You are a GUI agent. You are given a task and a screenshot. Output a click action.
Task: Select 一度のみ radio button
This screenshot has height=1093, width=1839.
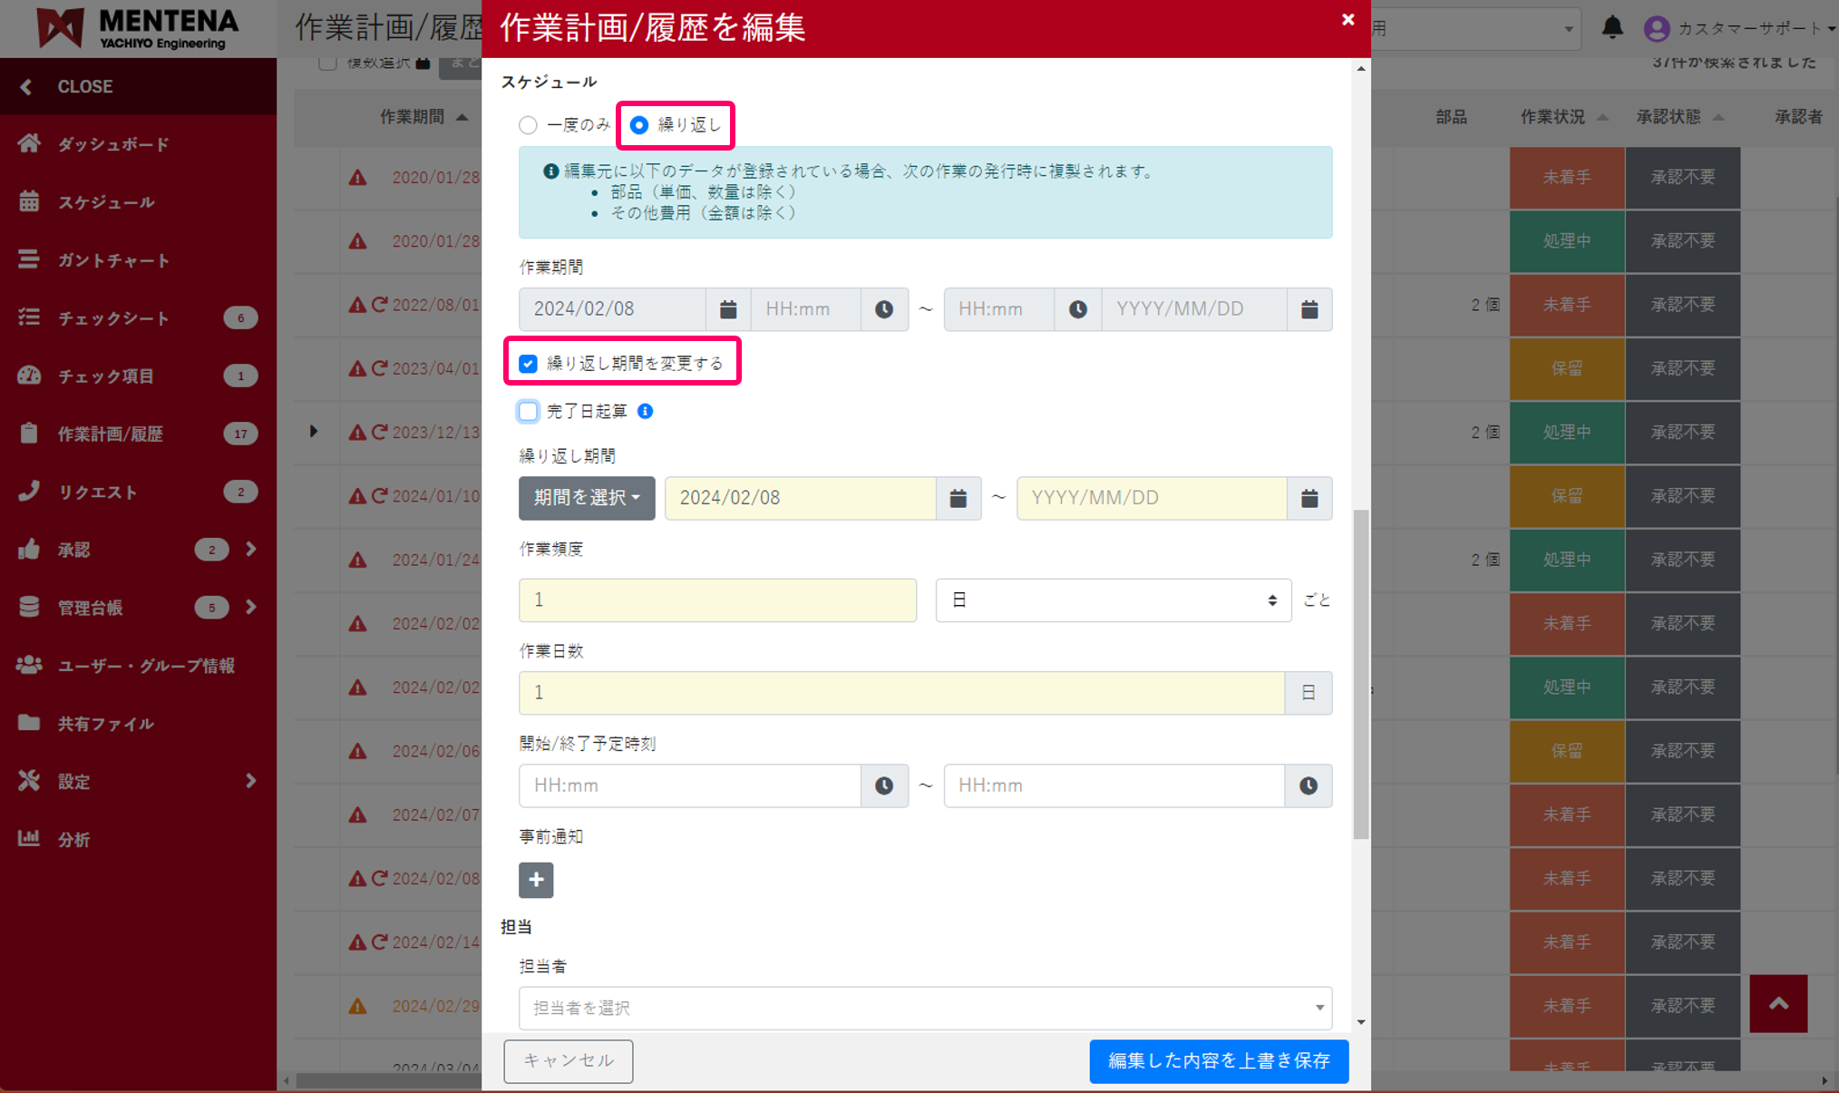[x=528, y=125]
